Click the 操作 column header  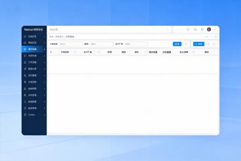[206, 52]
